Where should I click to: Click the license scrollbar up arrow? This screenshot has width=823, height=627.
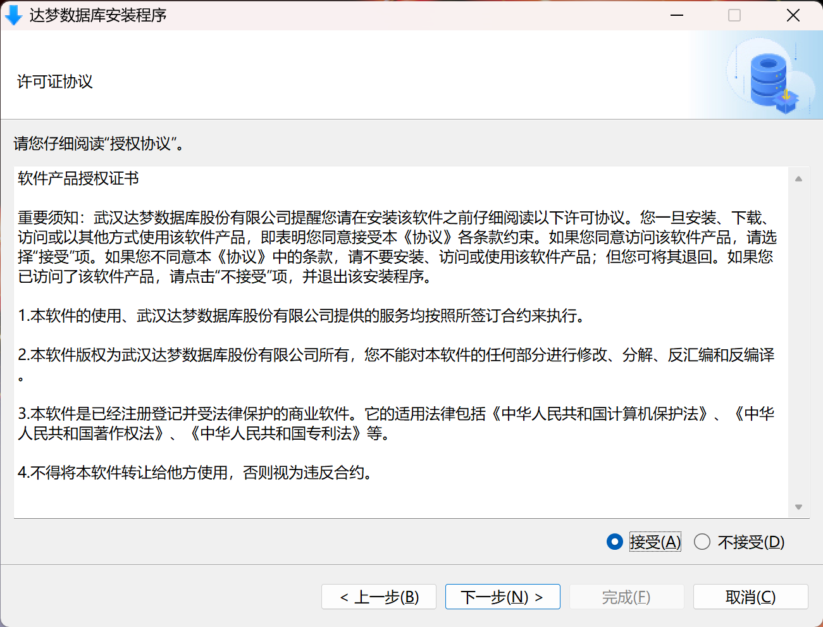pyautogui.click(x=798, y=179)
